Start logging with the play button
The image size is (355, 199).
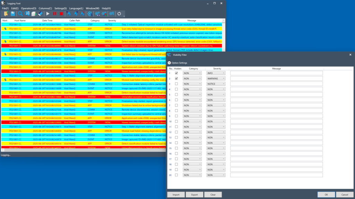click(x=48, y=14)
